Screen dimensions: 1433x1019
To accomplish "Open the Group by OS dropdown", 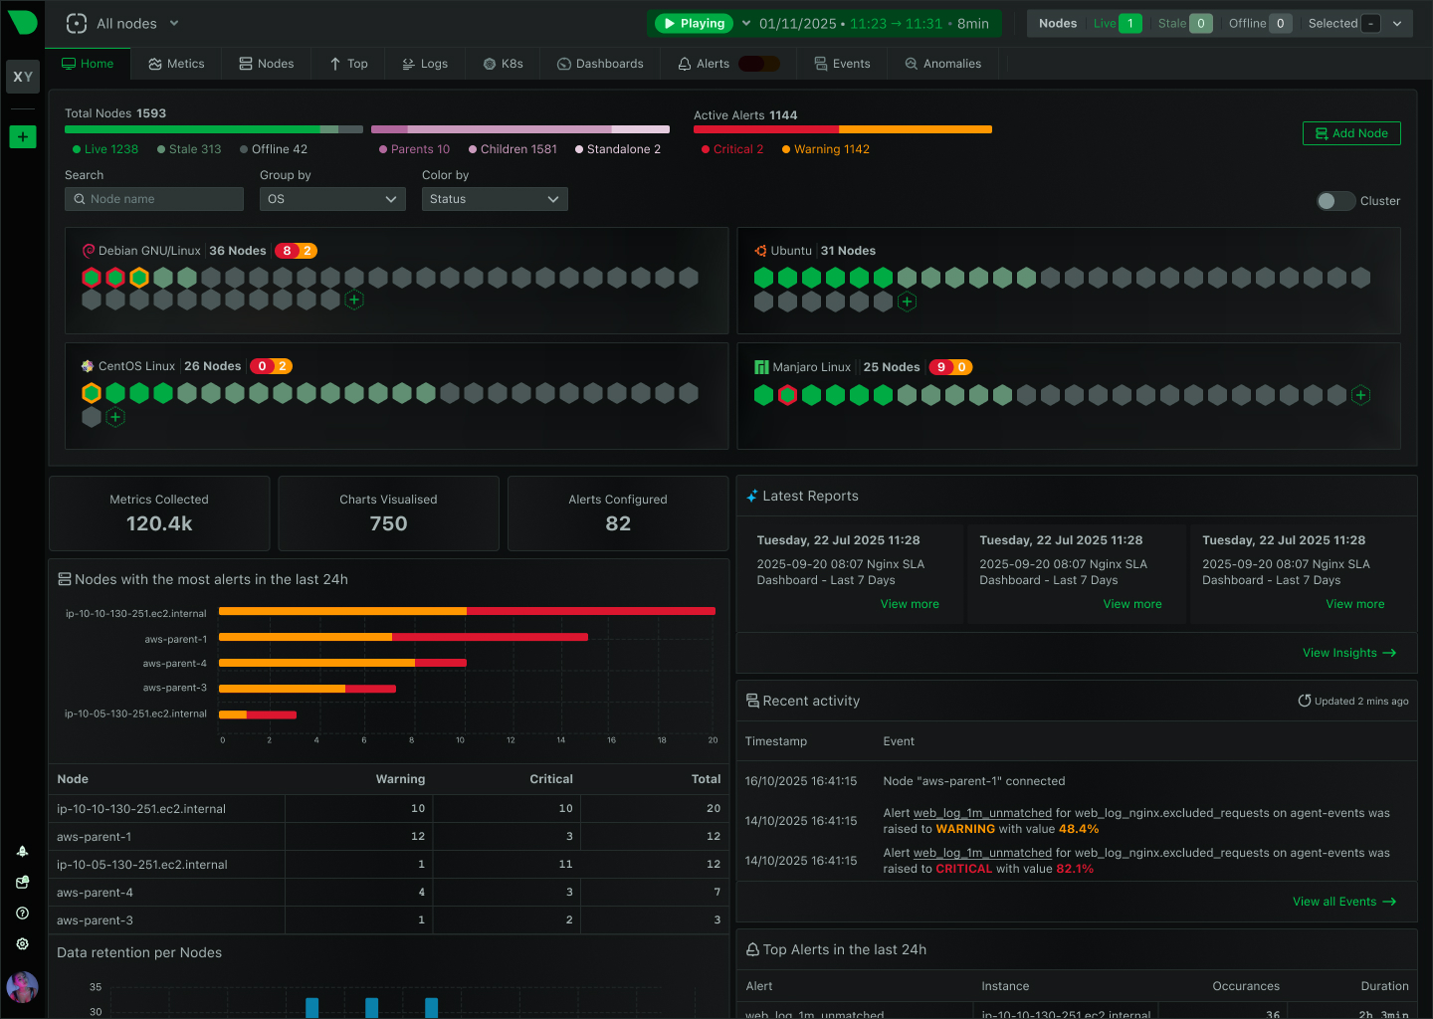I will click(332, 199).
